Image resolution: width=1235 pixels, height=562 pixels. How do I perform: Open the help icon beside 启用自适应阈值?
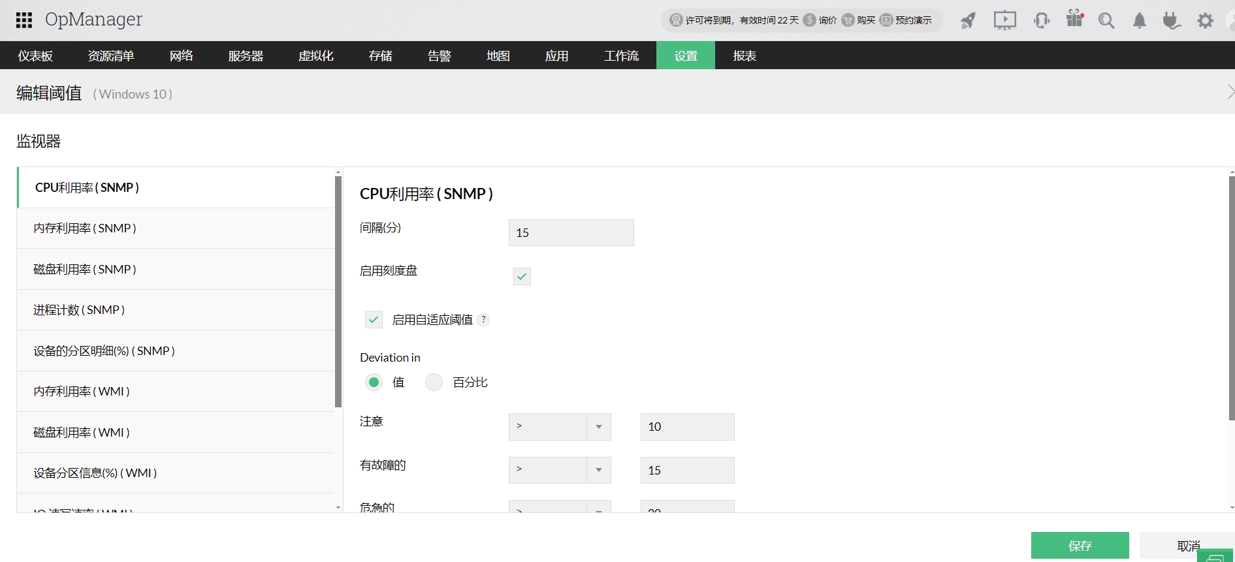pyautogui.click(x=483, y=319)
